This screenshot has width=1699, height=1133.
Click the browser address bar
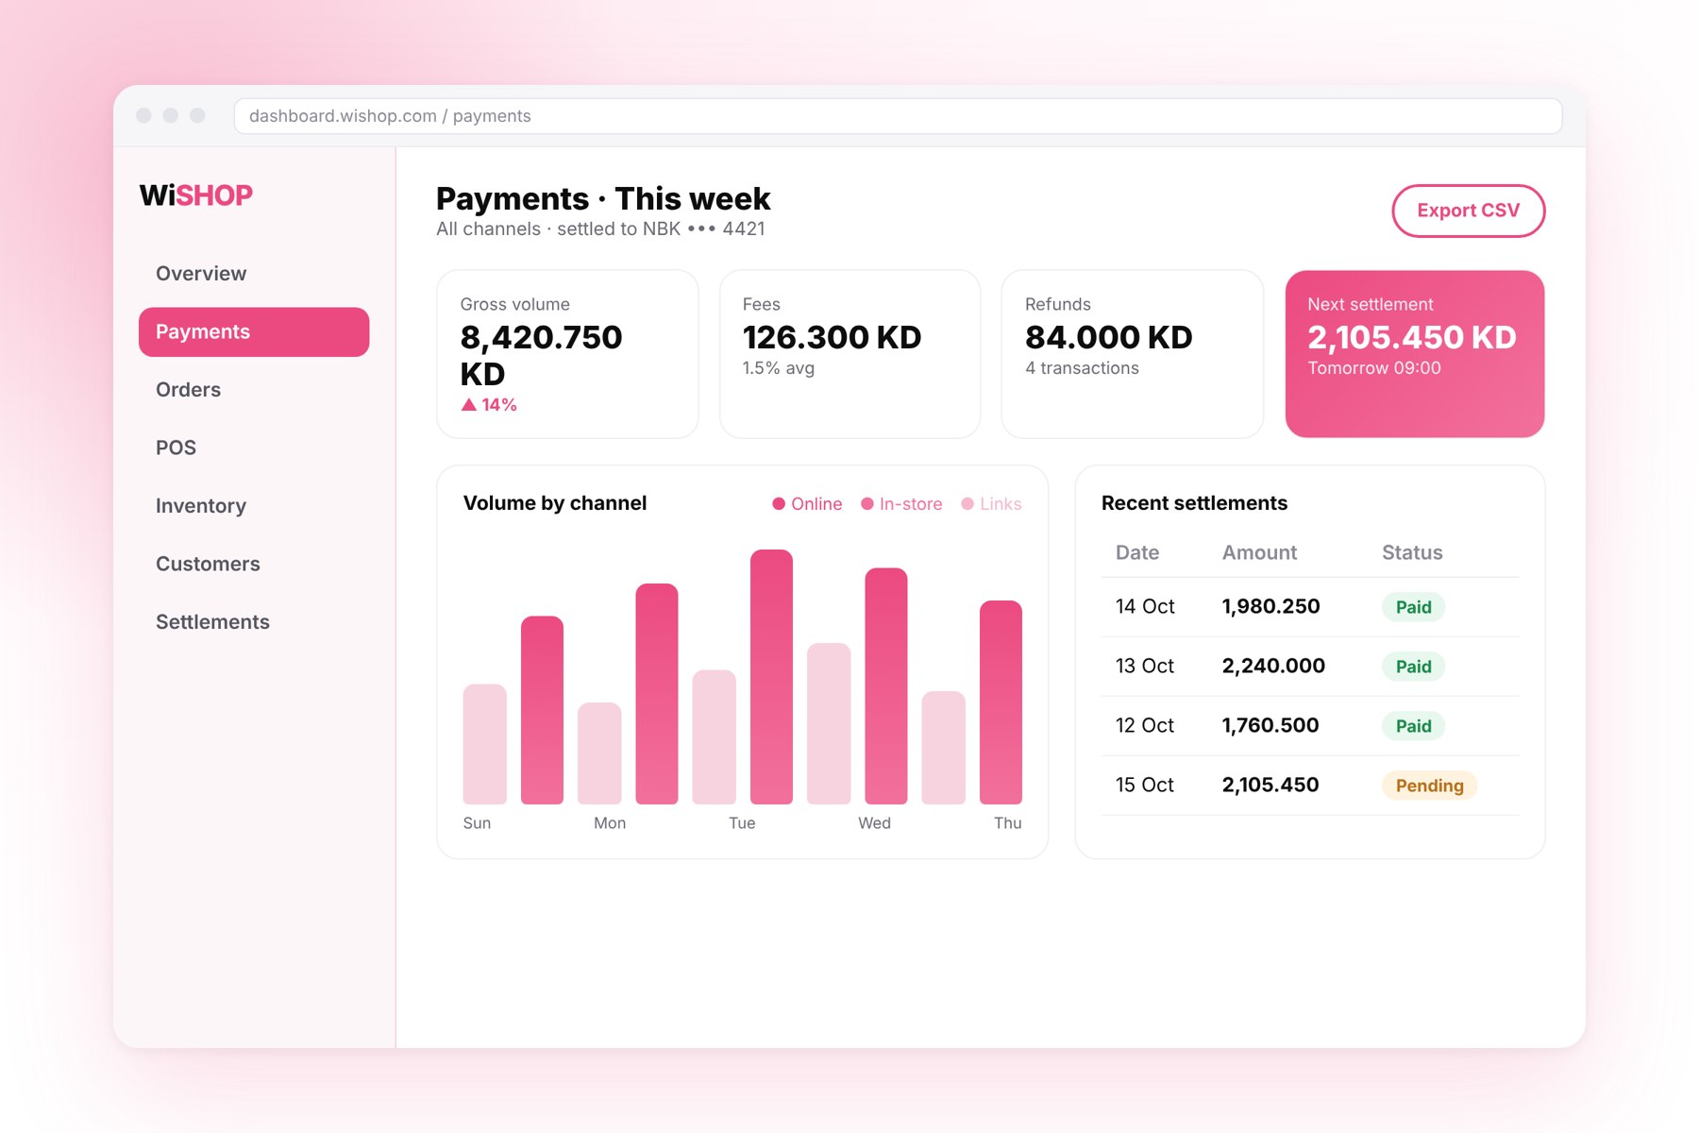pyautogui.click(x=898, y=116)
